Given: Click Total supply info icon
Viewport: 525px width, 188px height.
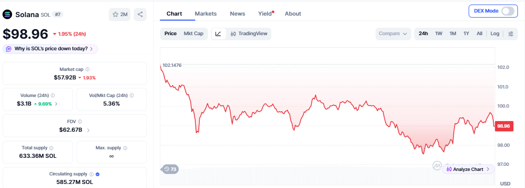Looking at the screenshot, I should pos(51,148).
